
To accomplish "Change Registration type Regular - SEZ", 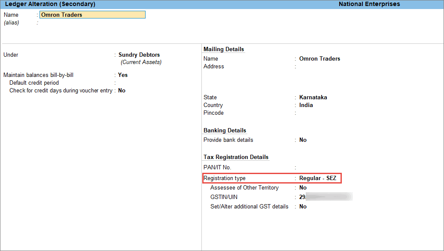I will tap(318, 178).
